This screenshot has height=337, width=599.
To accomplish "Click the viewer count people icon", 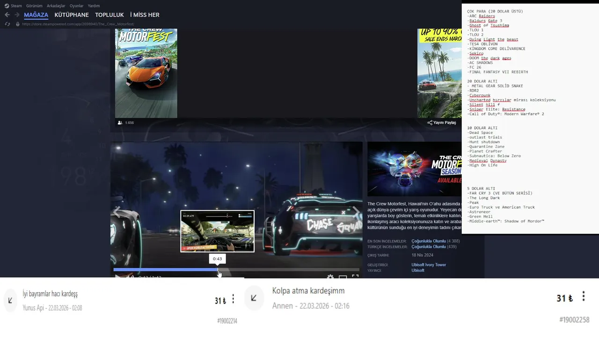I will pos(120,123).
